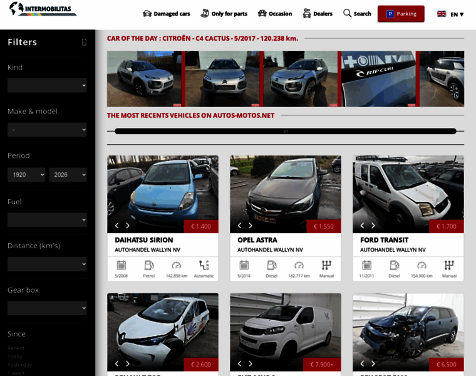Click odometer icon on Daihatsu Sirion card
The width and height of the screenshot is (476, 376).
177,265
